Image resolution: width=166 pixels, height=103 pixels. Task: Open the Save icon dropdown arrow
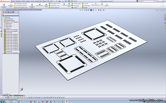(x=61, y=1)
